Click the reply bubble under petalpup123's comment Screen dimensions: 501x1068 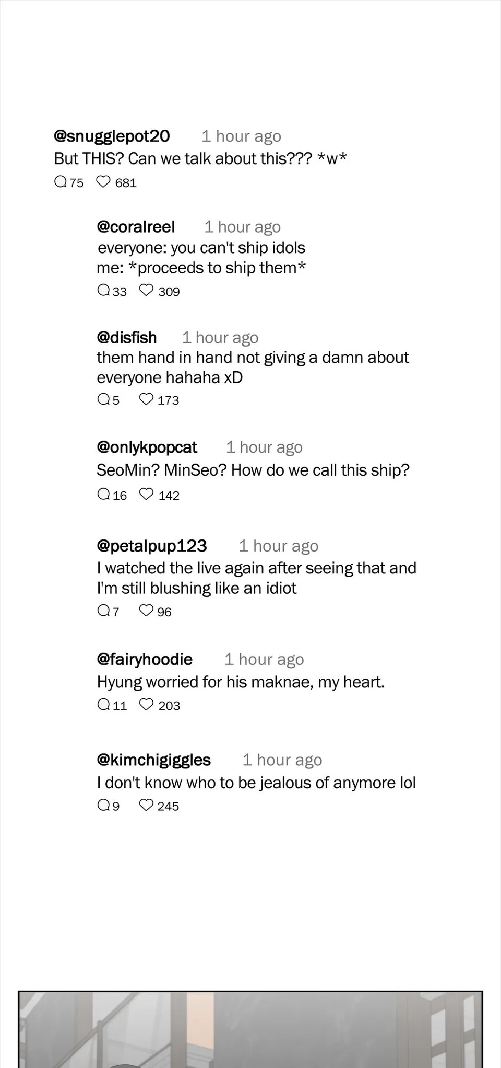[x=103, y=611]
